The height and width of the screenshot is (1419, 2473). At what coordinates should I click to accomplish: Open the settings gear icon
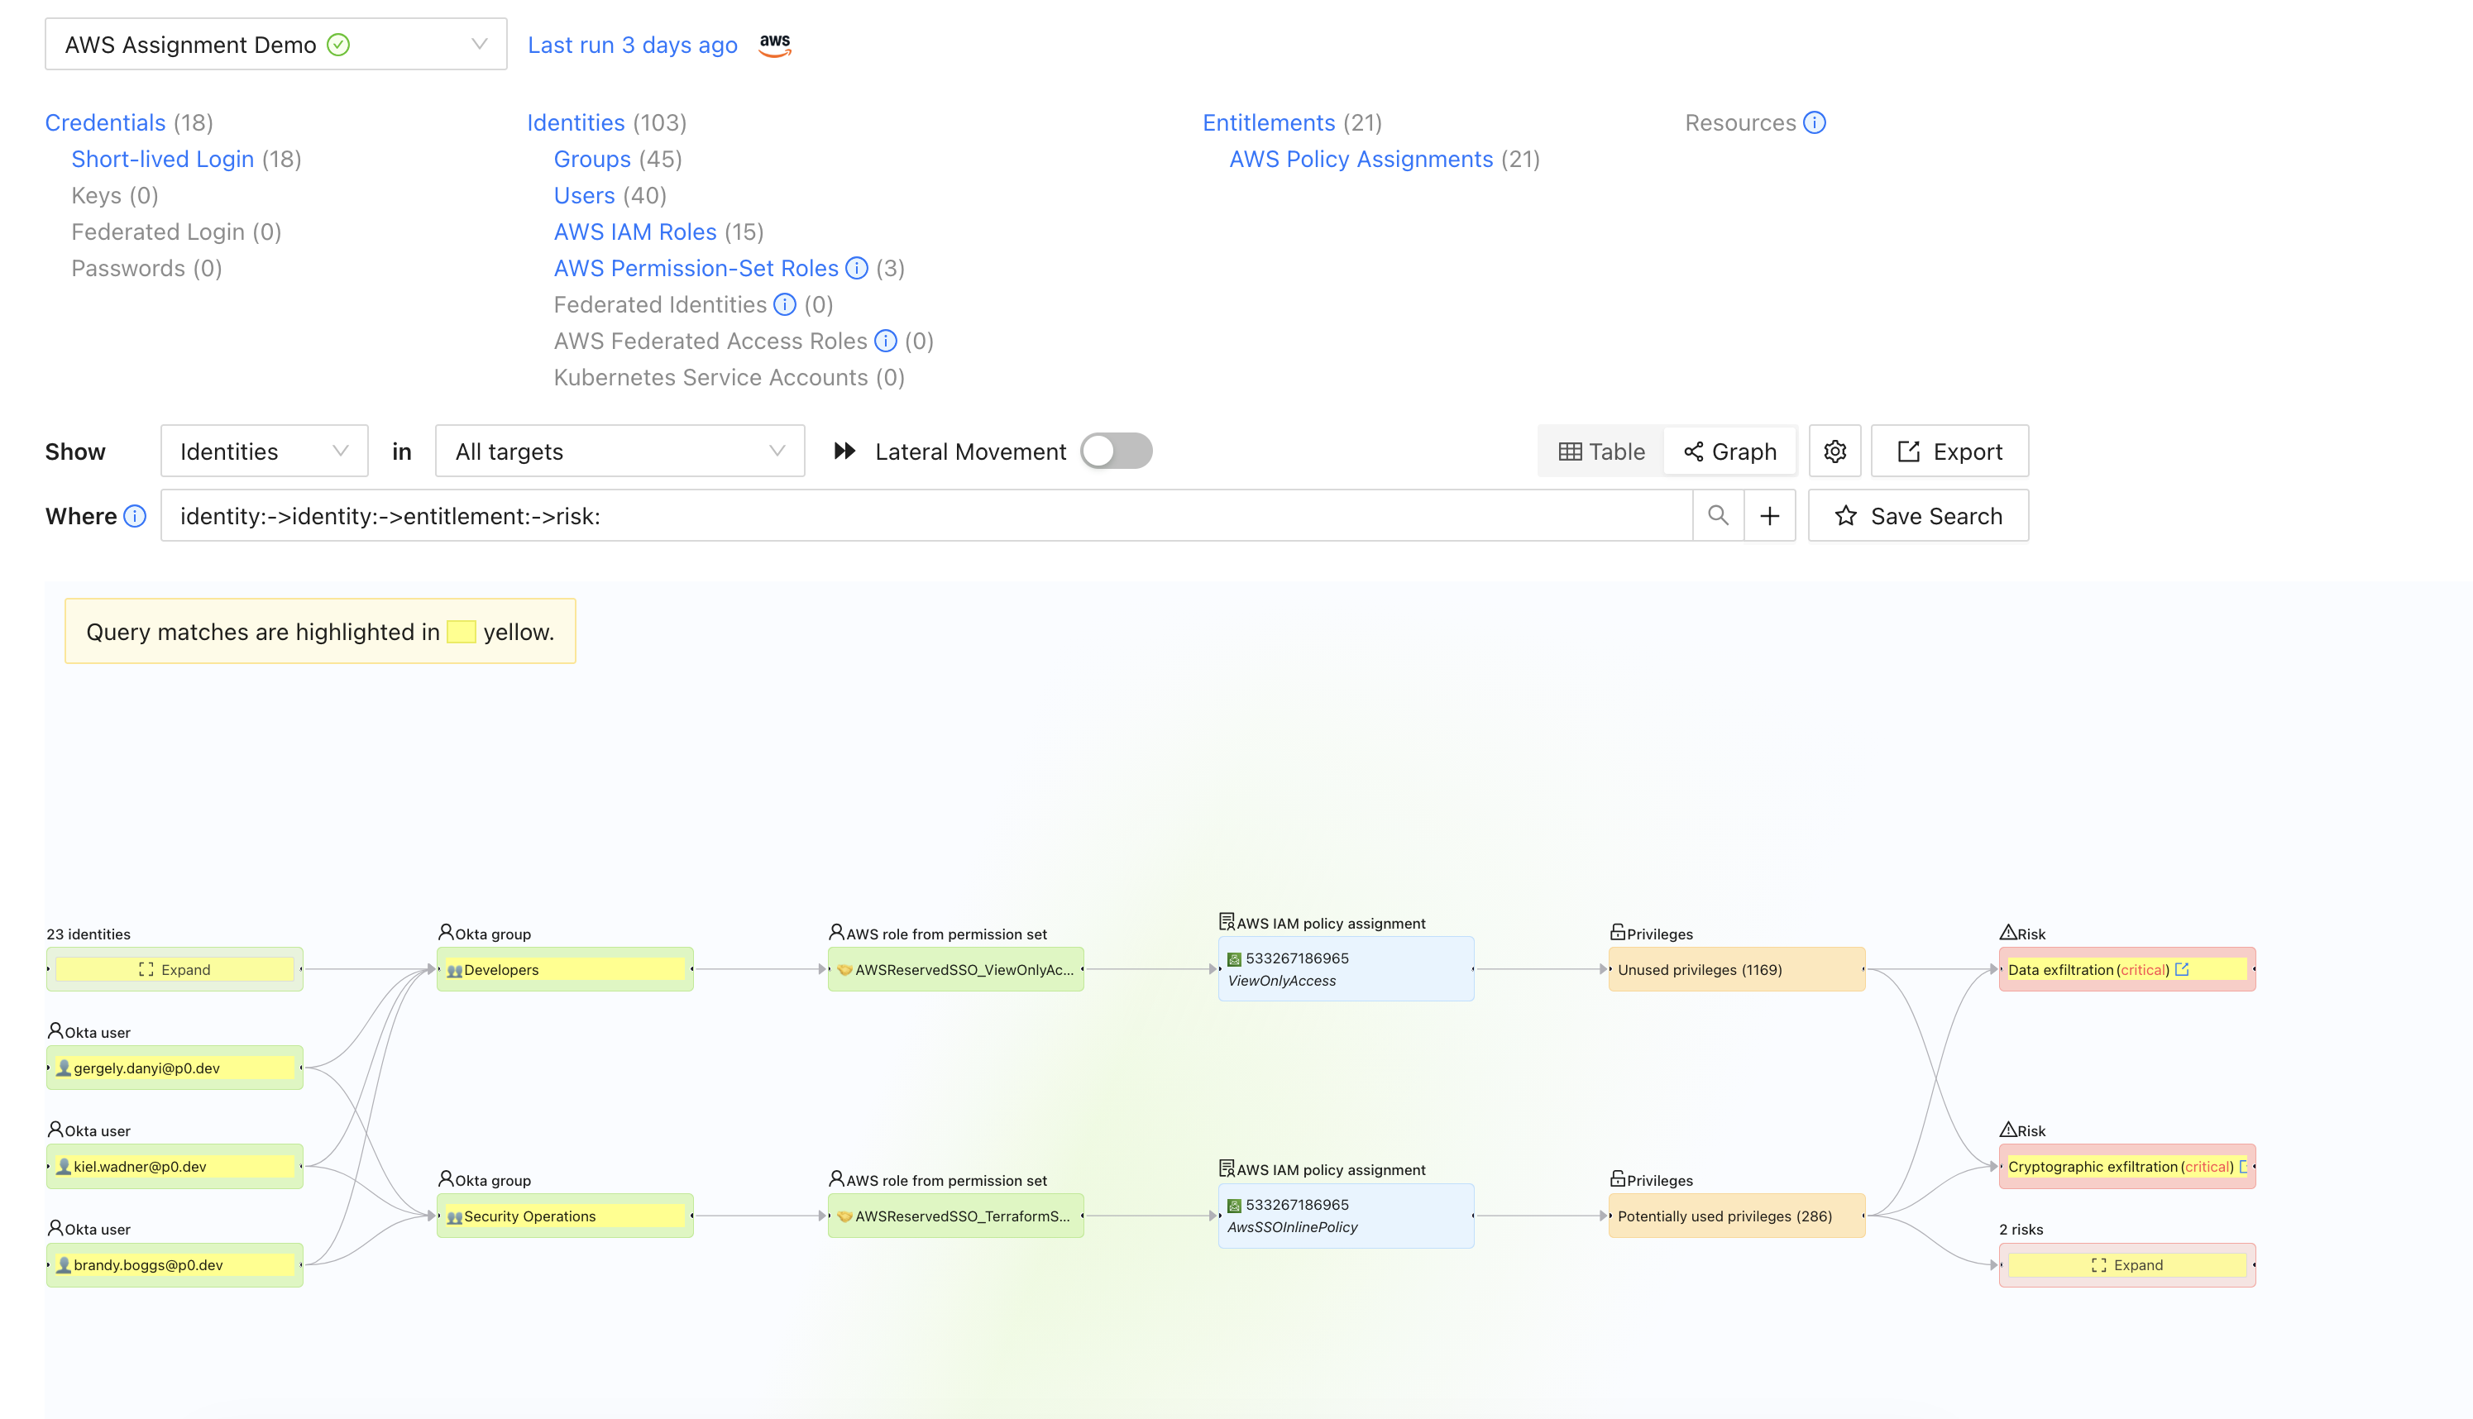click(1834, 451)
